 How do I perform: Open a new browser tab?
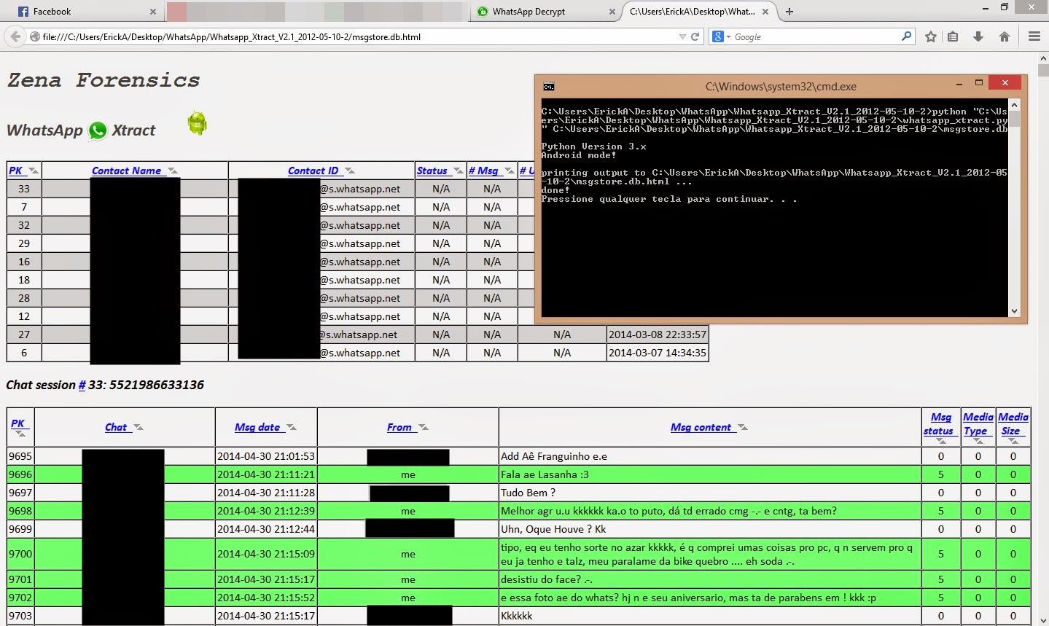click(789, 12)
